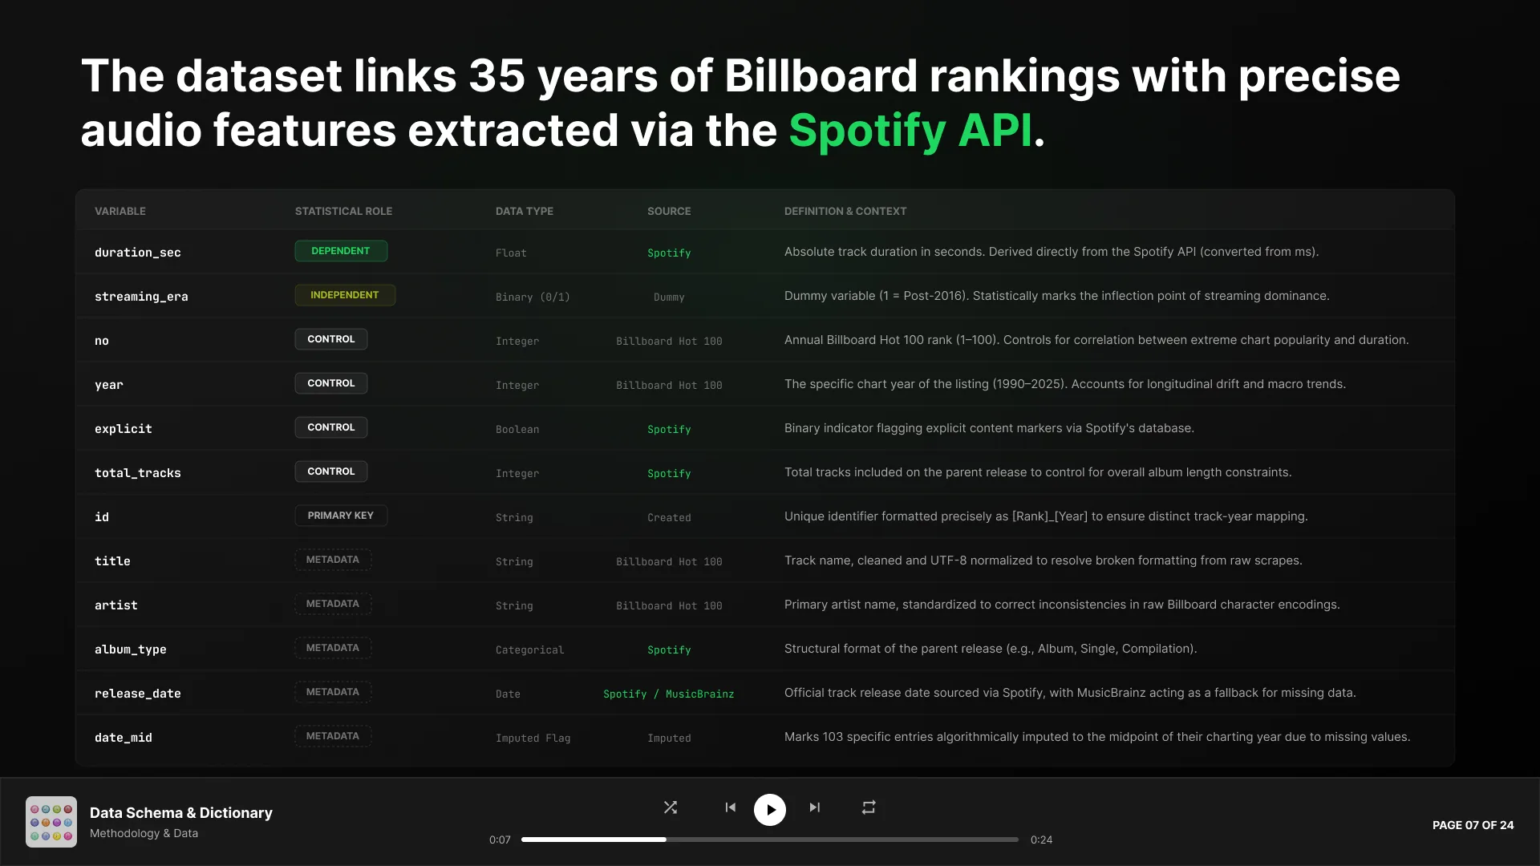This screenshot has width=1540, height=866.
Task: Click the METADATA badge in the artist row
Action: [333, 604]
